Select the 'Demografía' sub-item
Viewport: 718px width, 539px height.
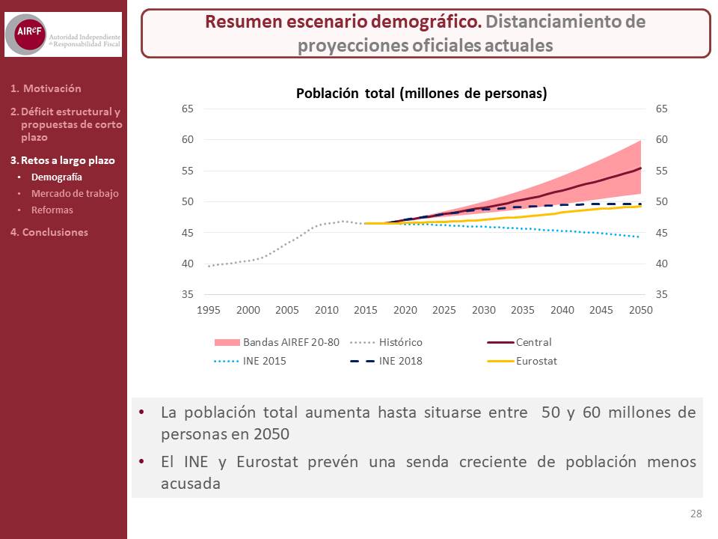[x=57, y=177]
